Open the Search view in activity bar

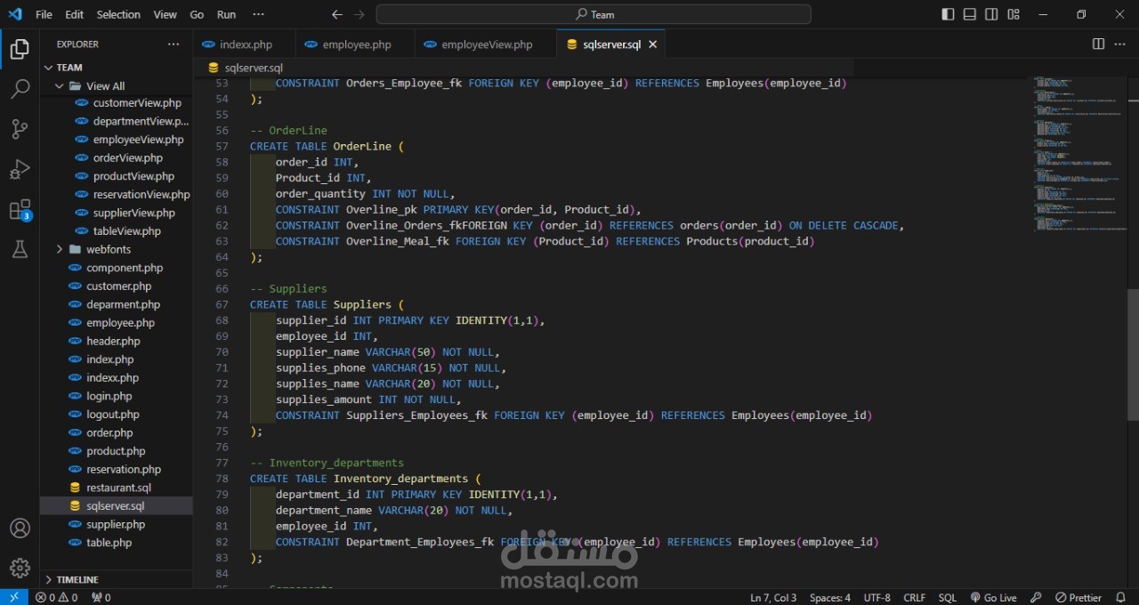(20, 89)
